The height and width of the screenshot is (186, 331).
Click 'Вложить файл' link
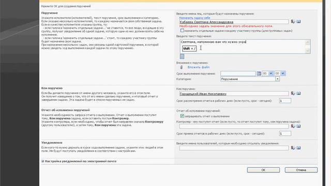click(x=199, y=67)
